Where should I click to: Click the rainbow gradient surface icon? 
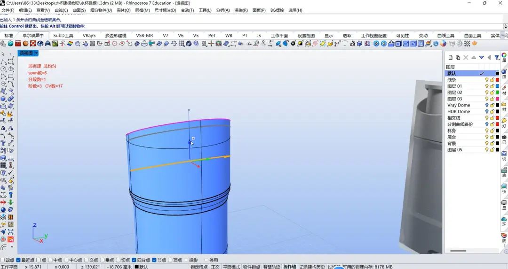(70, 43)
